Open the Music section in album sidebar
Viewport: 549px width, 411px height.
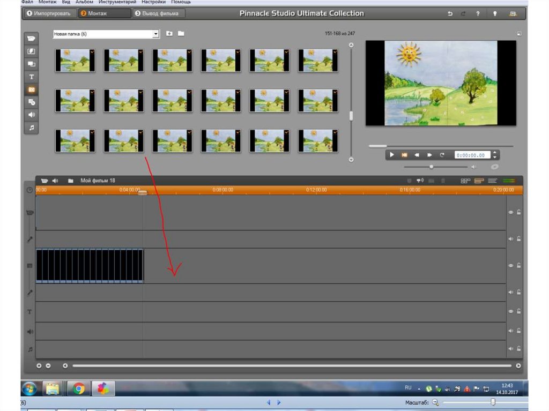[32, 128]
